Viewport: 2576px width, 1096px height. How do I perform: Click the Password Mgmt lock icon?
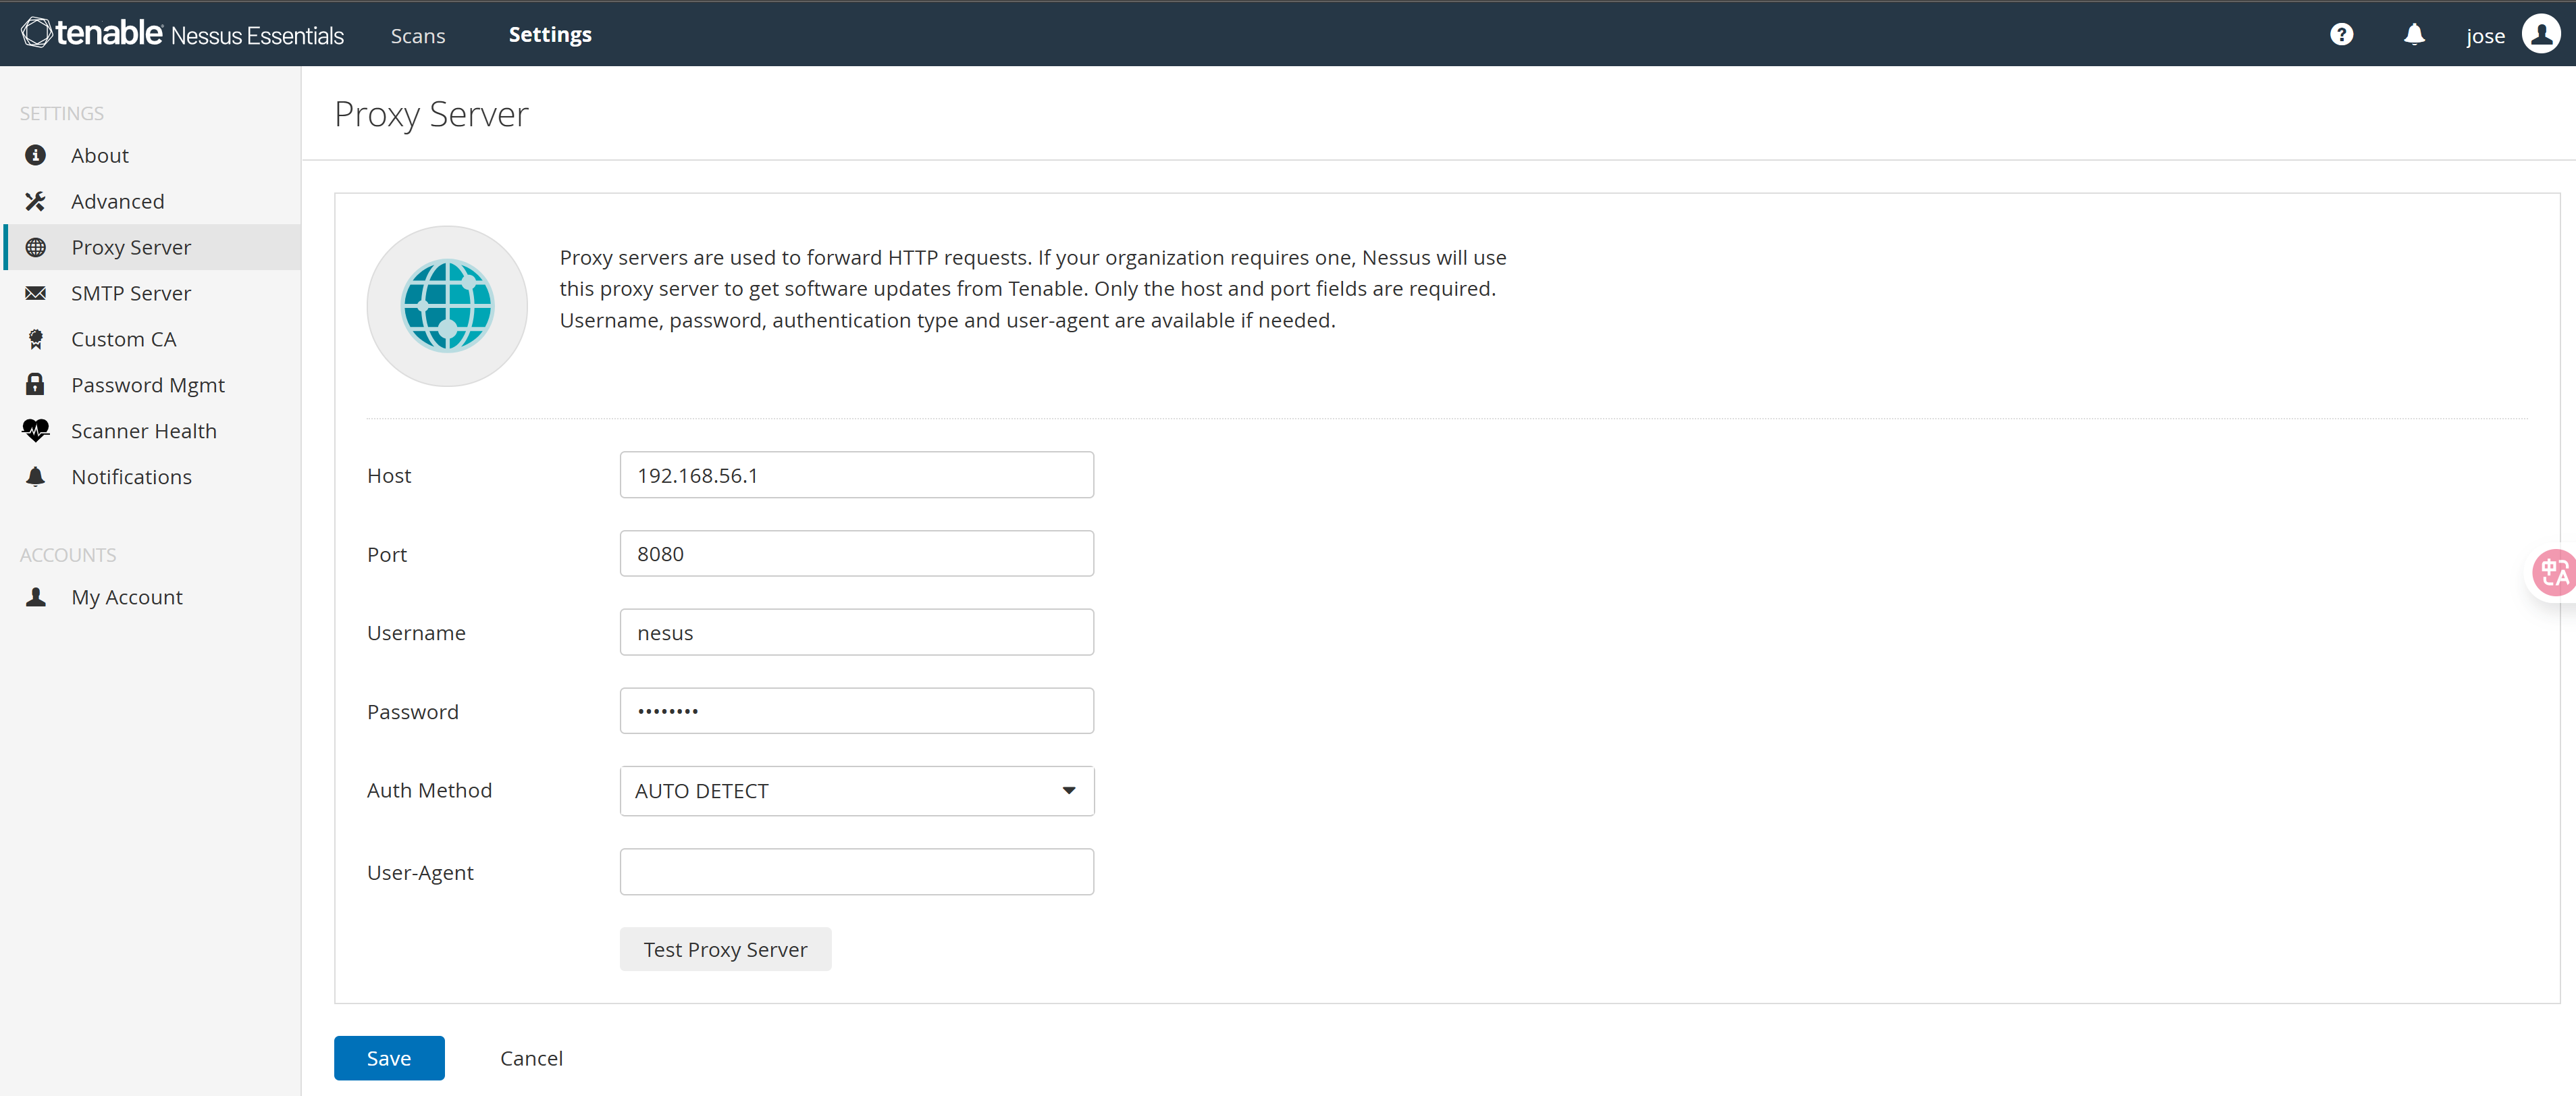coord(36,384)
